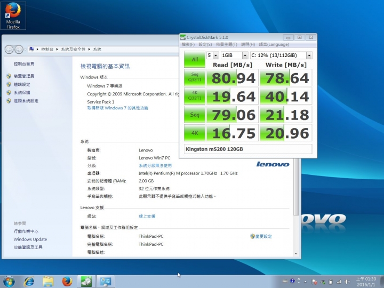Click the Show desktop strip at the taskbar end
The height and width of the screenshot is (288, 384).
coord(381,282)
